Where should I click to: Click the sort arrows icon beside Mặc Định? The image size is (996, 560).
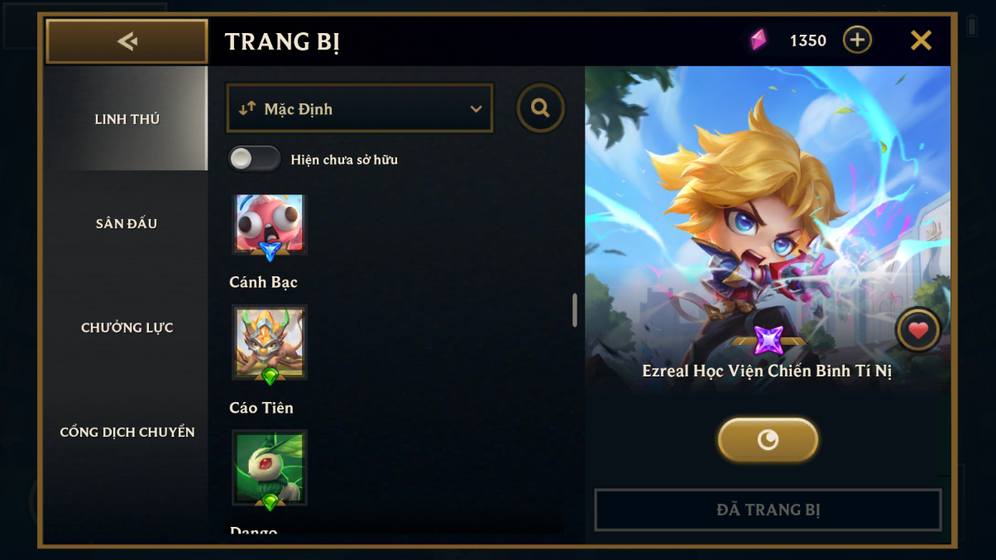click(247, 108)
